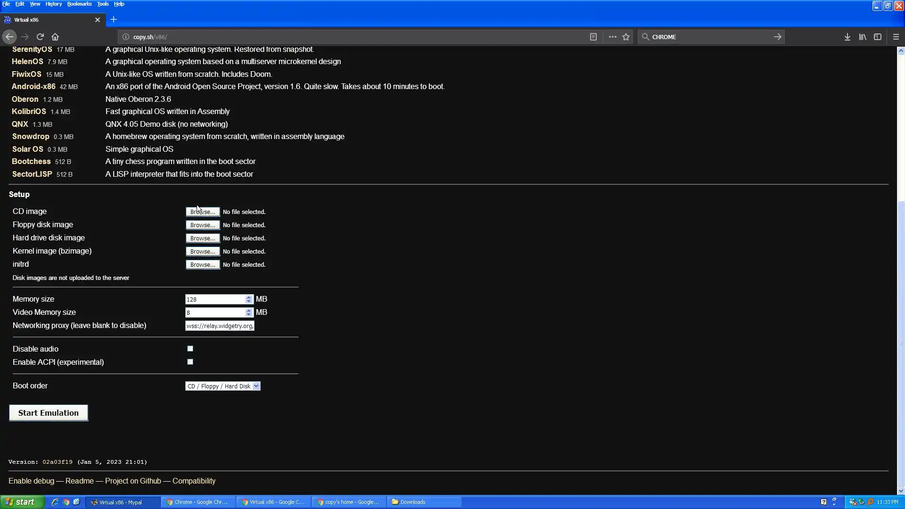Open the Tools menu
Viewport: 905px width, 509px height.
coord(102,4)
